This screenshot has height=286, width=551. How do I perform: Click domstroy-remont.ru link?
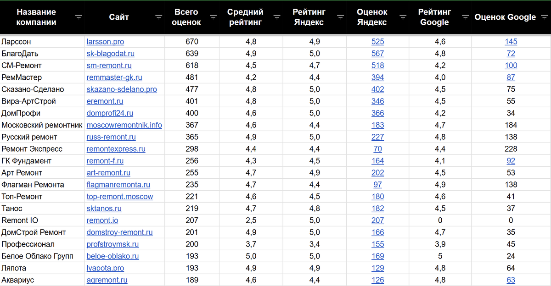[119, 232]
